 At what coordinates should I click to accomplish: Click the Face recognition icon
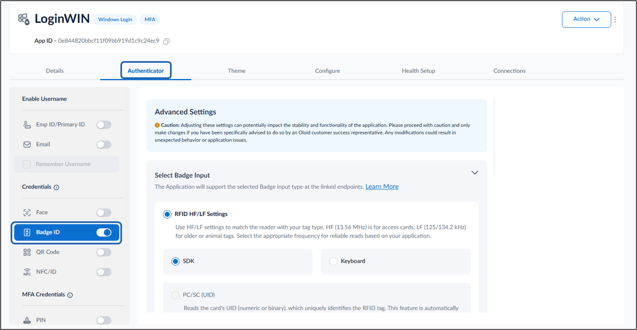click(27, 213)
